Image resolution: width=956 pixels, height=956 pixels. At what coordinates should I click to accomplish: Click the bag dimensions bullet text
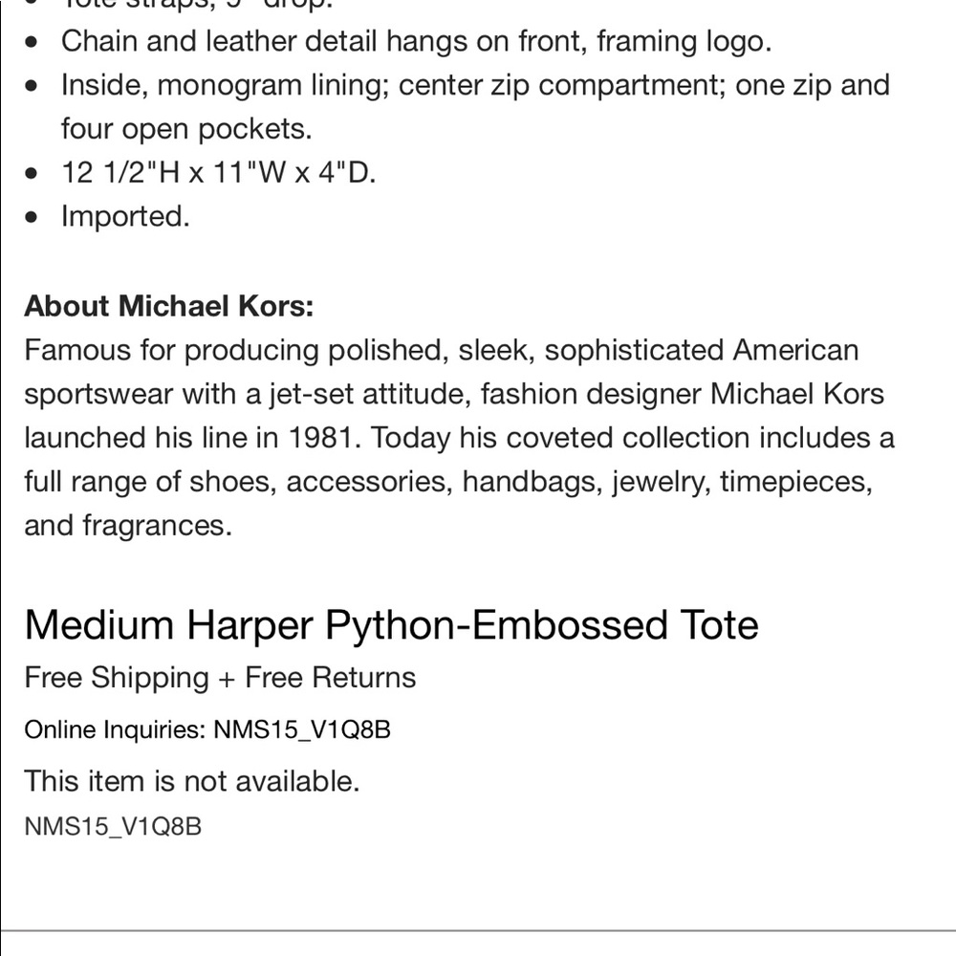pos(219,172)
